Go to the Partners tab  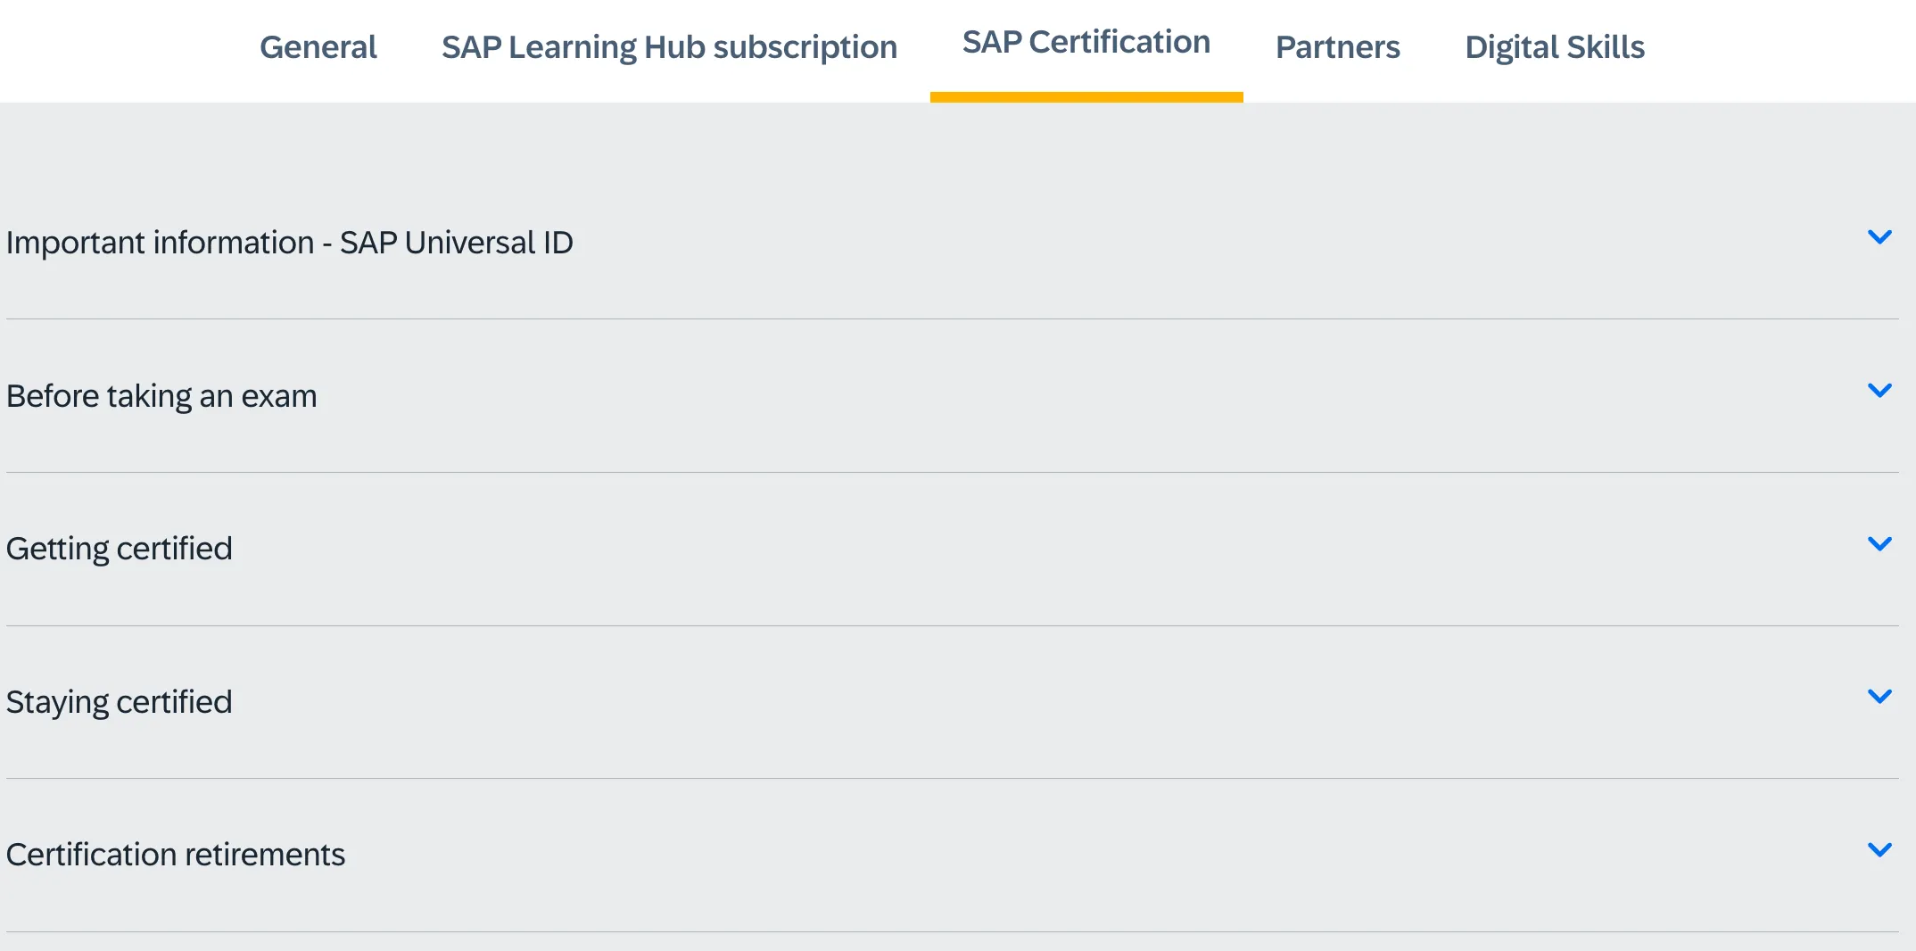pyautogui.click(x=1337, y=47)
